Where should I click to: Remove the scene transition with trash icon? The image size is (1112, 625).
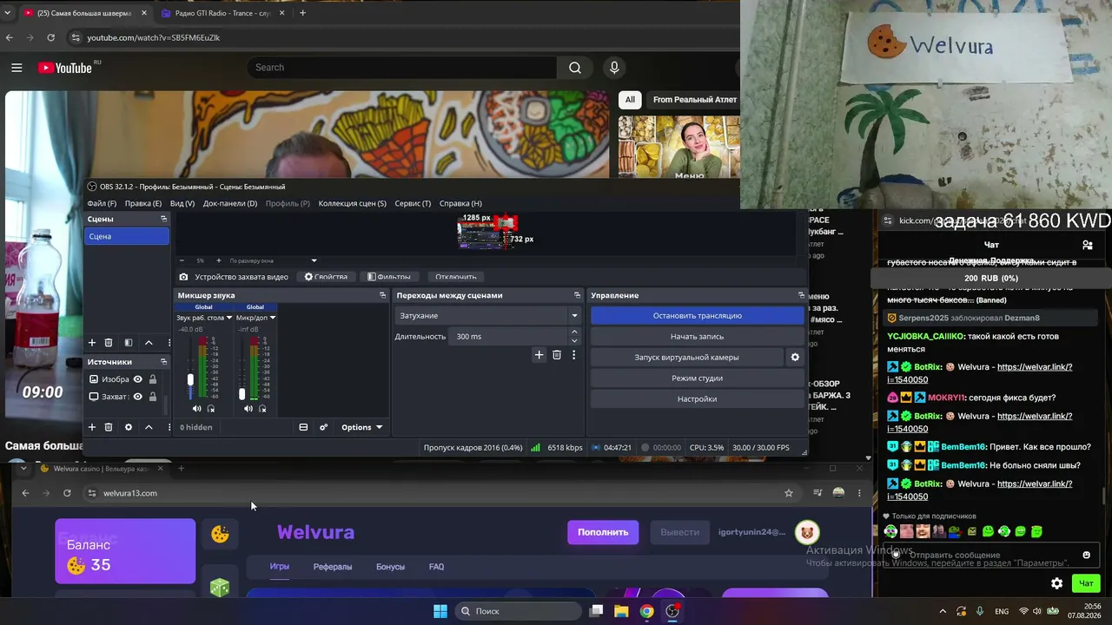tap(557, 355)
